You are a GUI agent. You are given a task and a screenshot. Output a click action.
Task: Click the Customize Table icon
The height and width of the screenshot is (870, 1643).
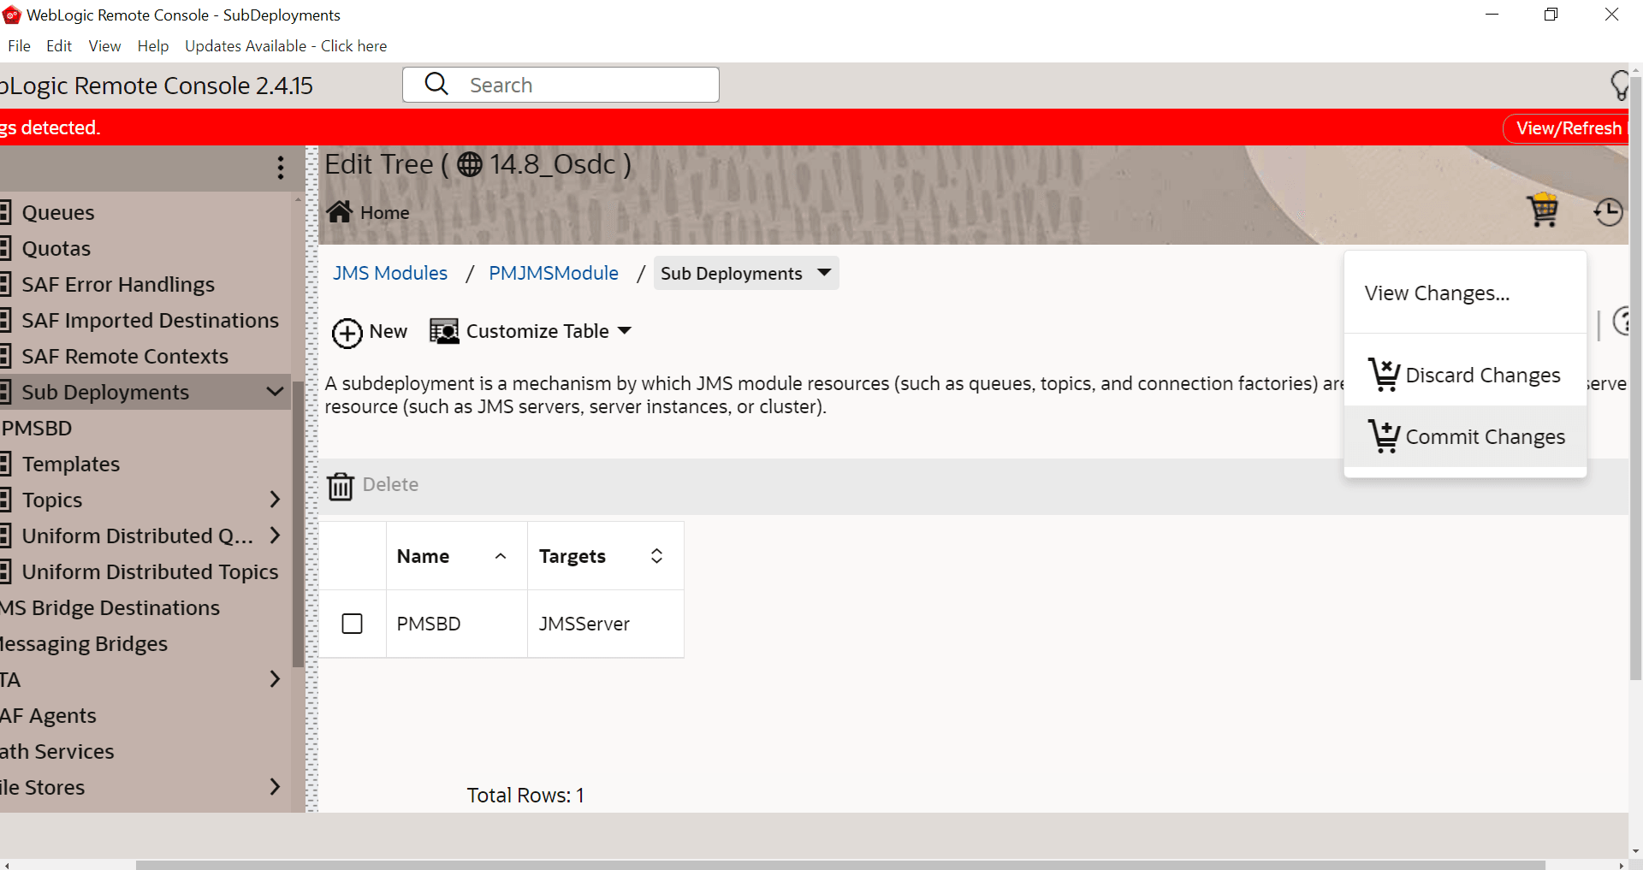coord(444,331)
